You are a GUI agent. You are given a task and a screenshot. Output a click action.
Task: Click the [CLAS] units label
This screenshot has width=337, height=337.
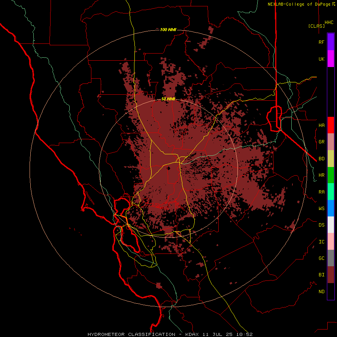[316, 26]
